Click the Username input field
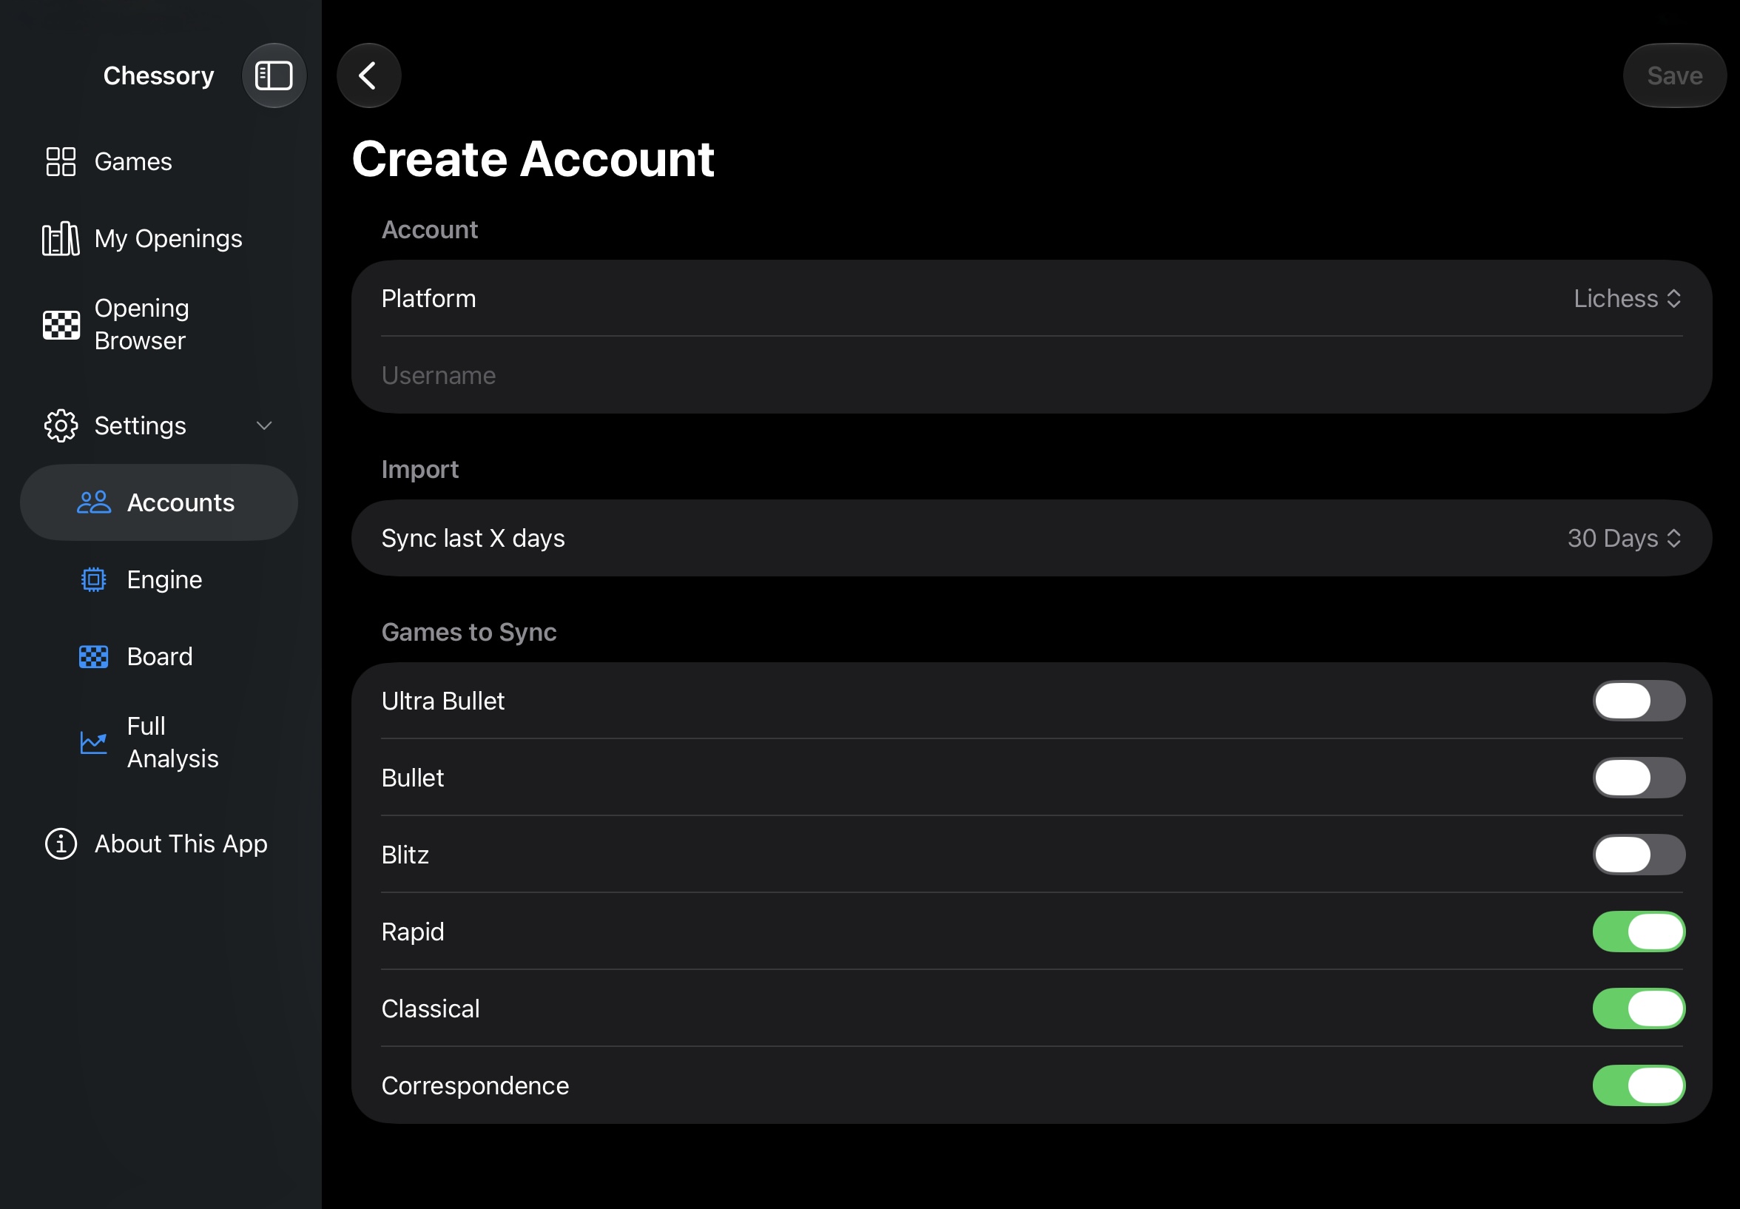Viewport: 1740px width, 1209px height. pos(1031,376)
